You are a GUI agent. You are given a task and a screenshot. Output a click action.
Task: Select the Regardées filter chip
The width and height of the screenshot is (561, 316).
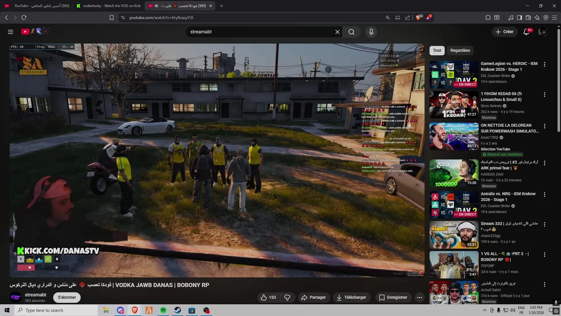click(x=460, y=50)
